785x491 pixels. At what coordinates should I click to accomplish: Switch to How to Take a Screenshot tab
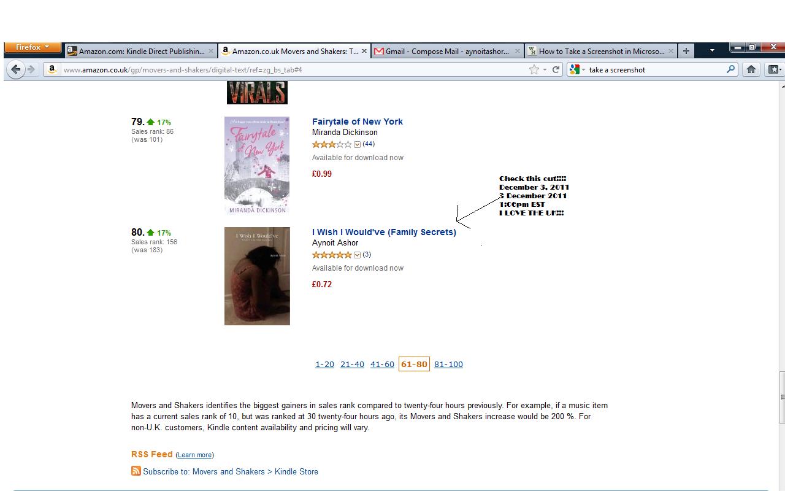601,51
